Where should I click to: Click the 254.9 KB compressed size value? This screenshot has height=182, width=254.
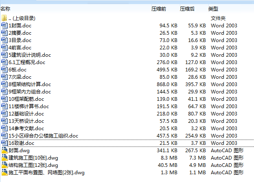[195, 136]
